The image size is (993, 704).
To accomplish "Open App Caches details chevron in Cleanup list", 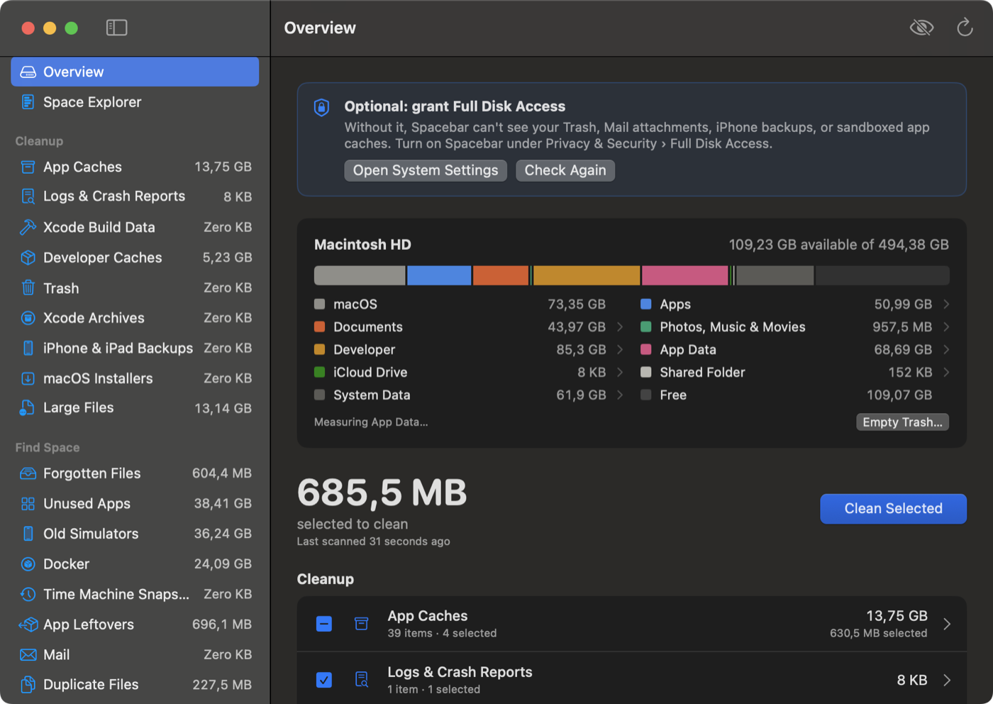I will pos(947,624).
